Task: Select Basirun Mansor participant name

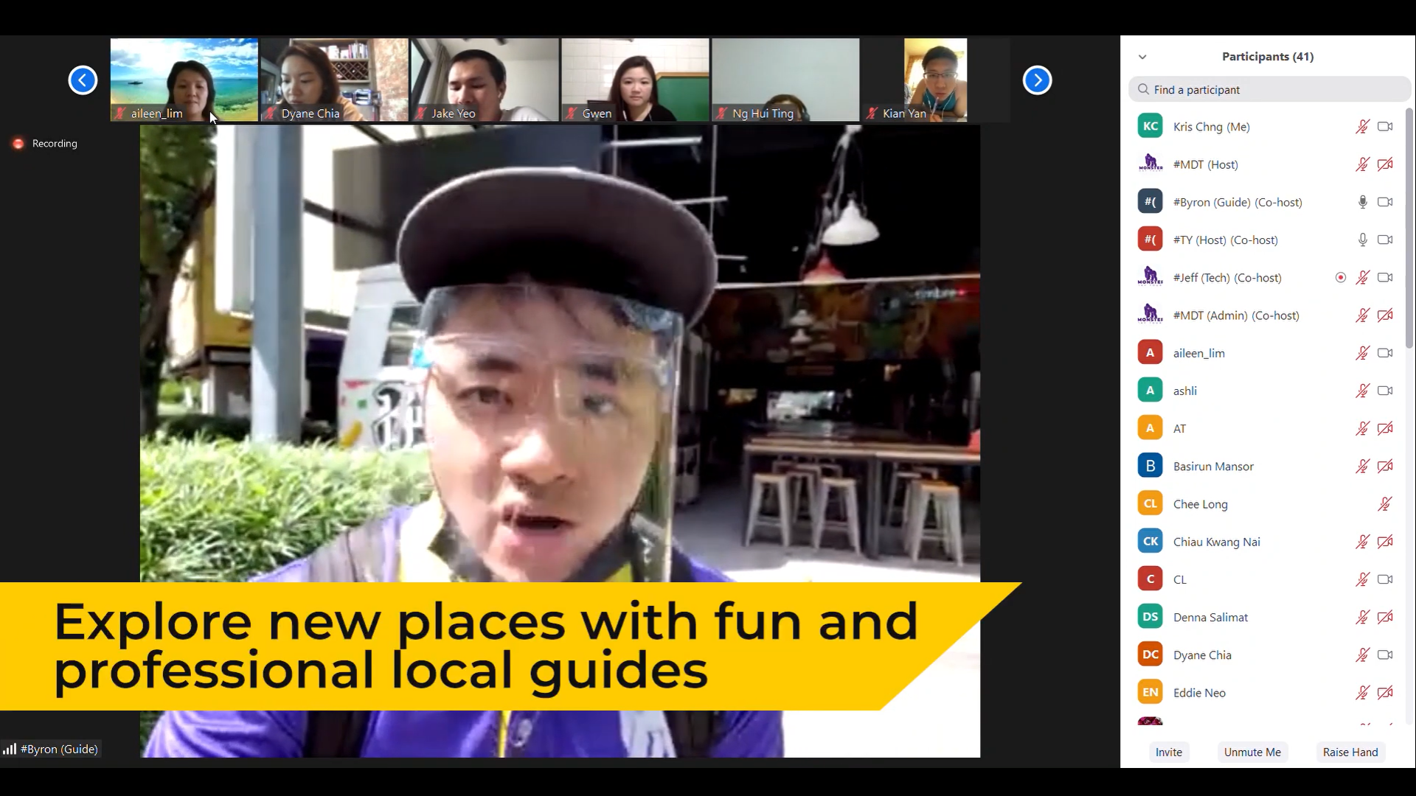Action: tap(1213, 467)
